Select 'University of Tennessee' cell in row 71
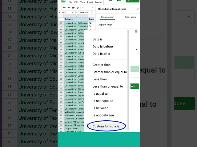This screenshot has width=197, height=147. tap(74, 89)
